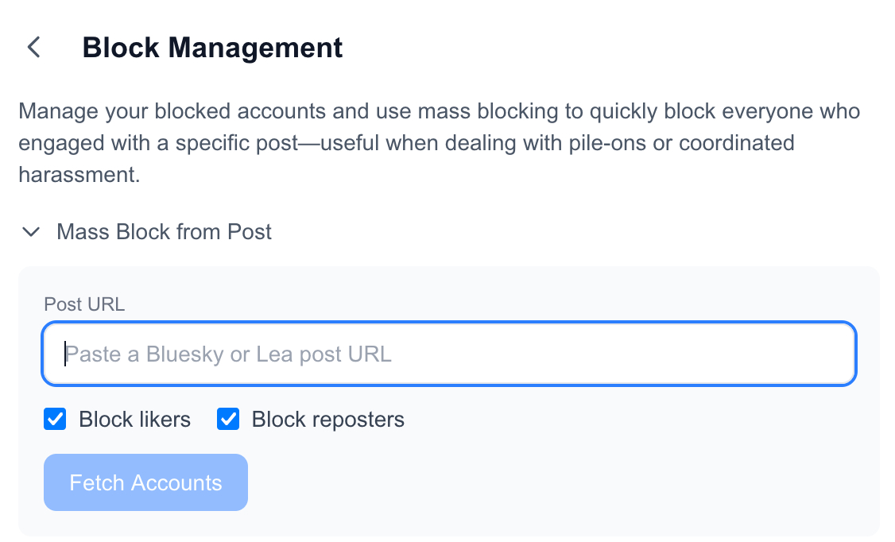895x542 pixels.
Task: Click the Block likers label text
Action: click(134, 420)
